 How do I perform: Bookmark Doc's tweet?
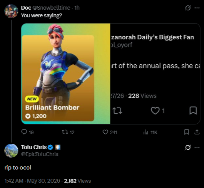tap(186, 132)
